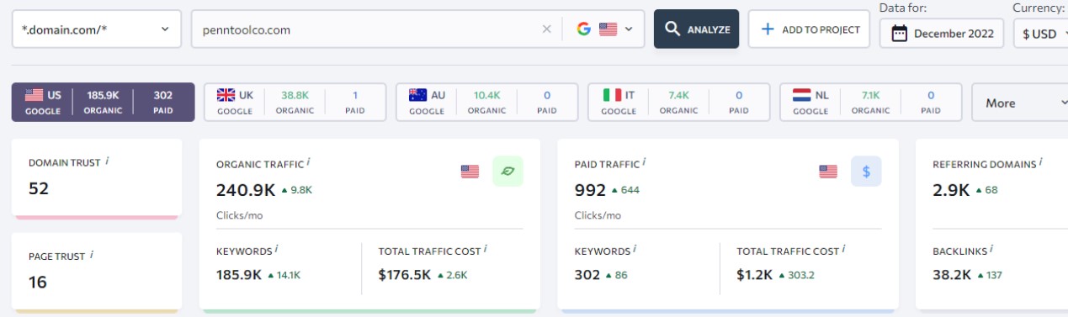Select the UK Google region tab

[x=295, y=102]
